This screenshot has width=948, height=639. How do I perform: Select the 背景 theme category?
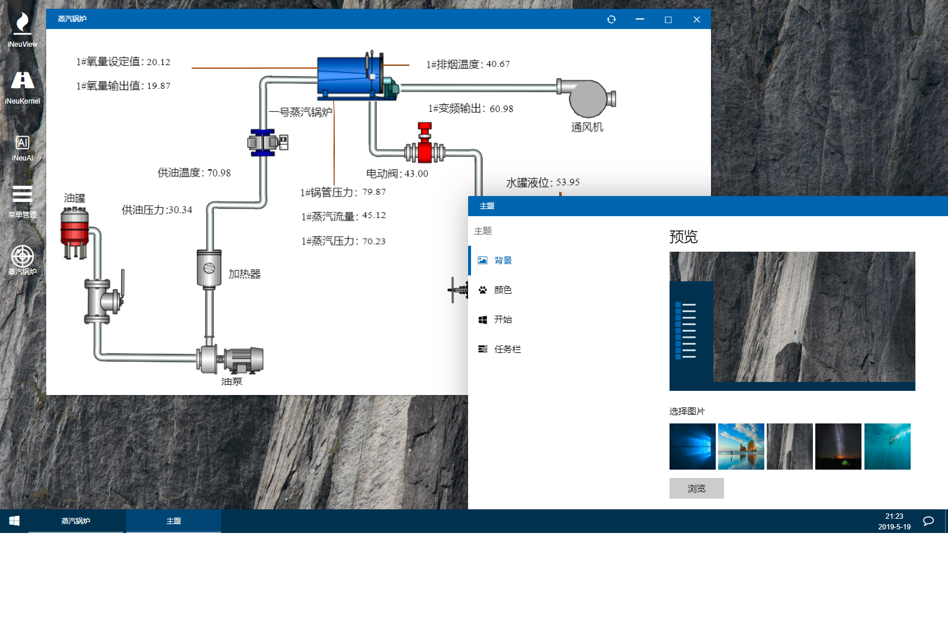(502, 261)
